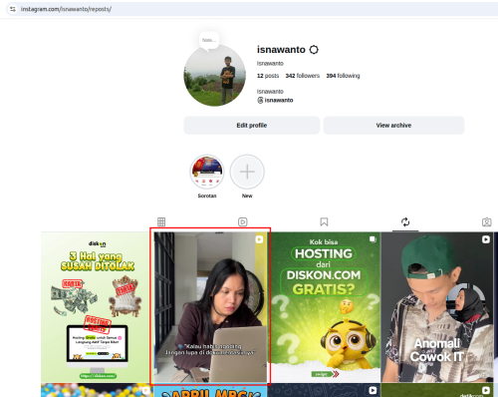
Task: Click carousel icon on Hosting Gratis post
Action: point(373,239)
